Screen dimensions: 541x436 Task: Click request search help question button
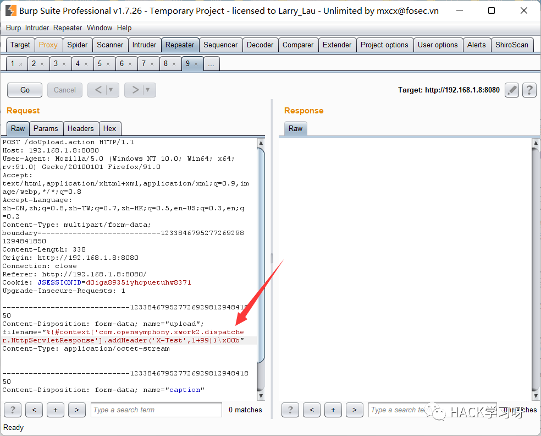[13, 410]
